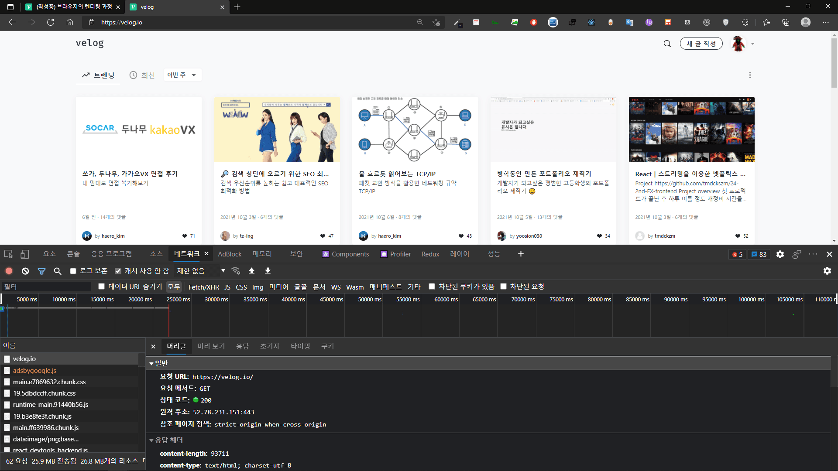
Task: Clear the network log
Action: pos(25,271)
